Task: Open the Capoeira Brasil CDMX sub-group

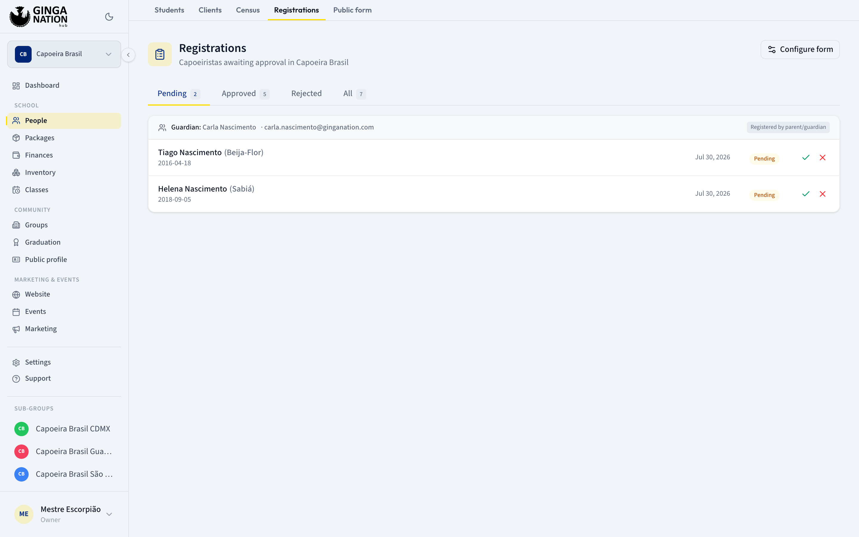Action: click(64, 429)
